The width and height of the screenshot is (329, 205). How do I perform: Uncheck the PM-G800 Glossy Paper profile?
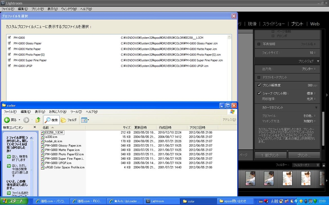pyautogui.click(x=9, y=43)
